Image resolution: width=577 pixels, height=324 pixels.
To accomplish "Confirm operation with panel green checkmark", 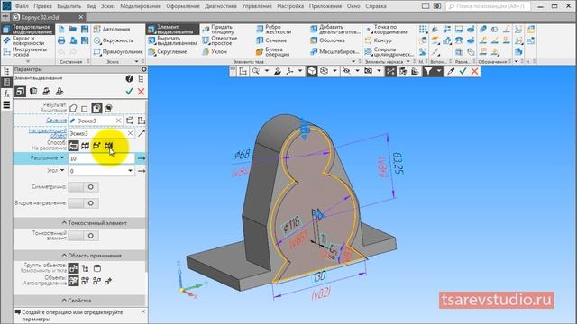I will click(129, 92).
